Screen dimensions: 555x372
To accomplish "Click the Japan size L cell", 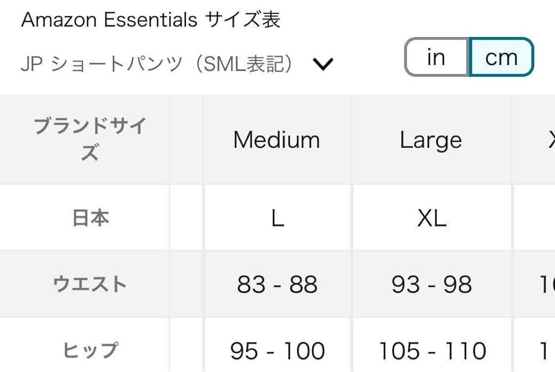I will click(x=277, y=219).
